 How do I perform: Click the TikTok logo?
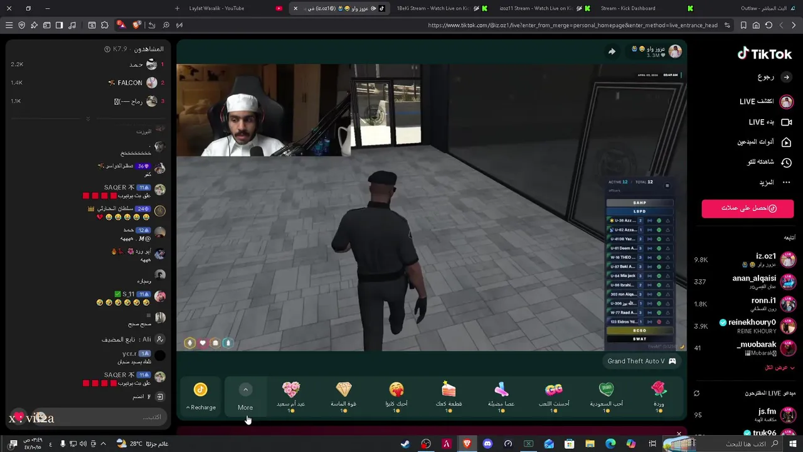[764, 54]
